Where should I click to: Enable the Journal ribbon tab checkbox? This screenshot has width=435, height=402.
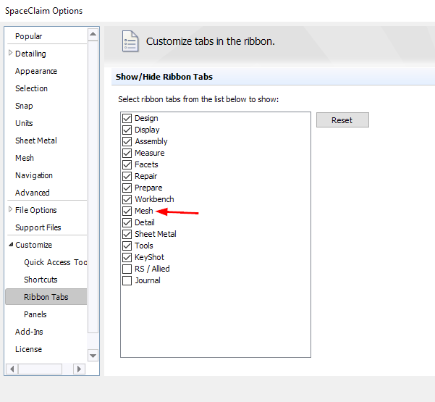pyautogui.click(x=127, y=280)
